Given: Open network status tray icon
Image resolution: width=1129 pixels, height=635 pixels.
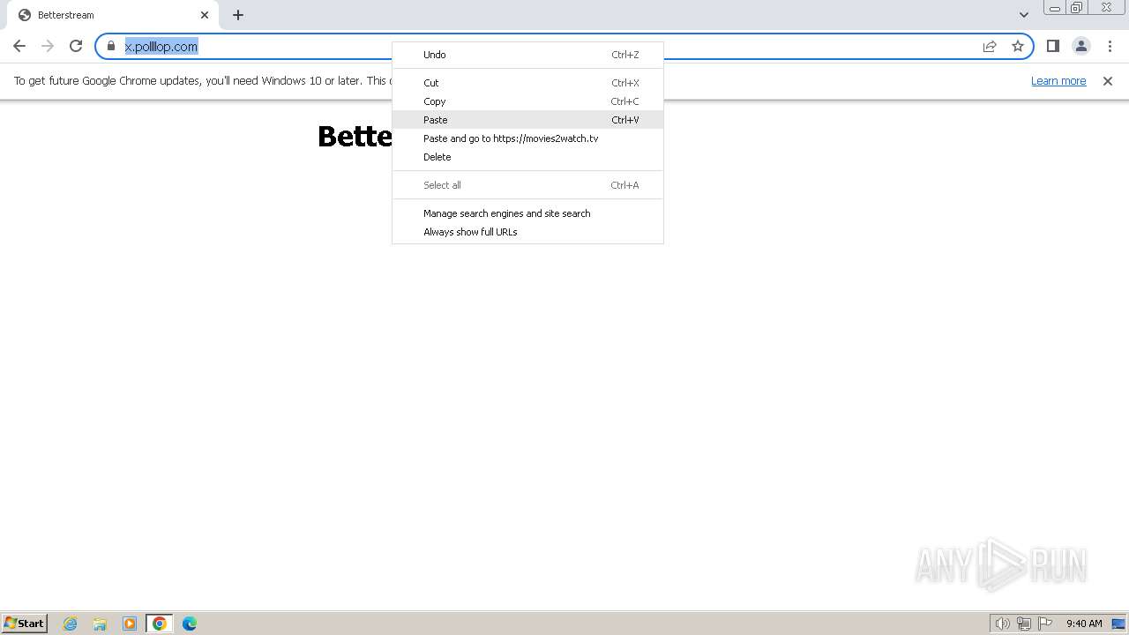Looking at the screenshot, I should pos(1024,624).
